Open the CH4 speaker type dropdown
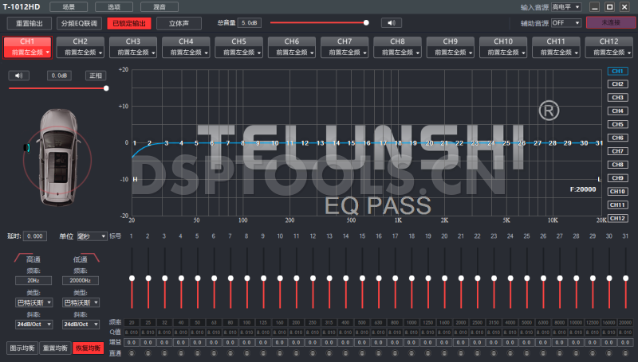 (x=186, y=53)
